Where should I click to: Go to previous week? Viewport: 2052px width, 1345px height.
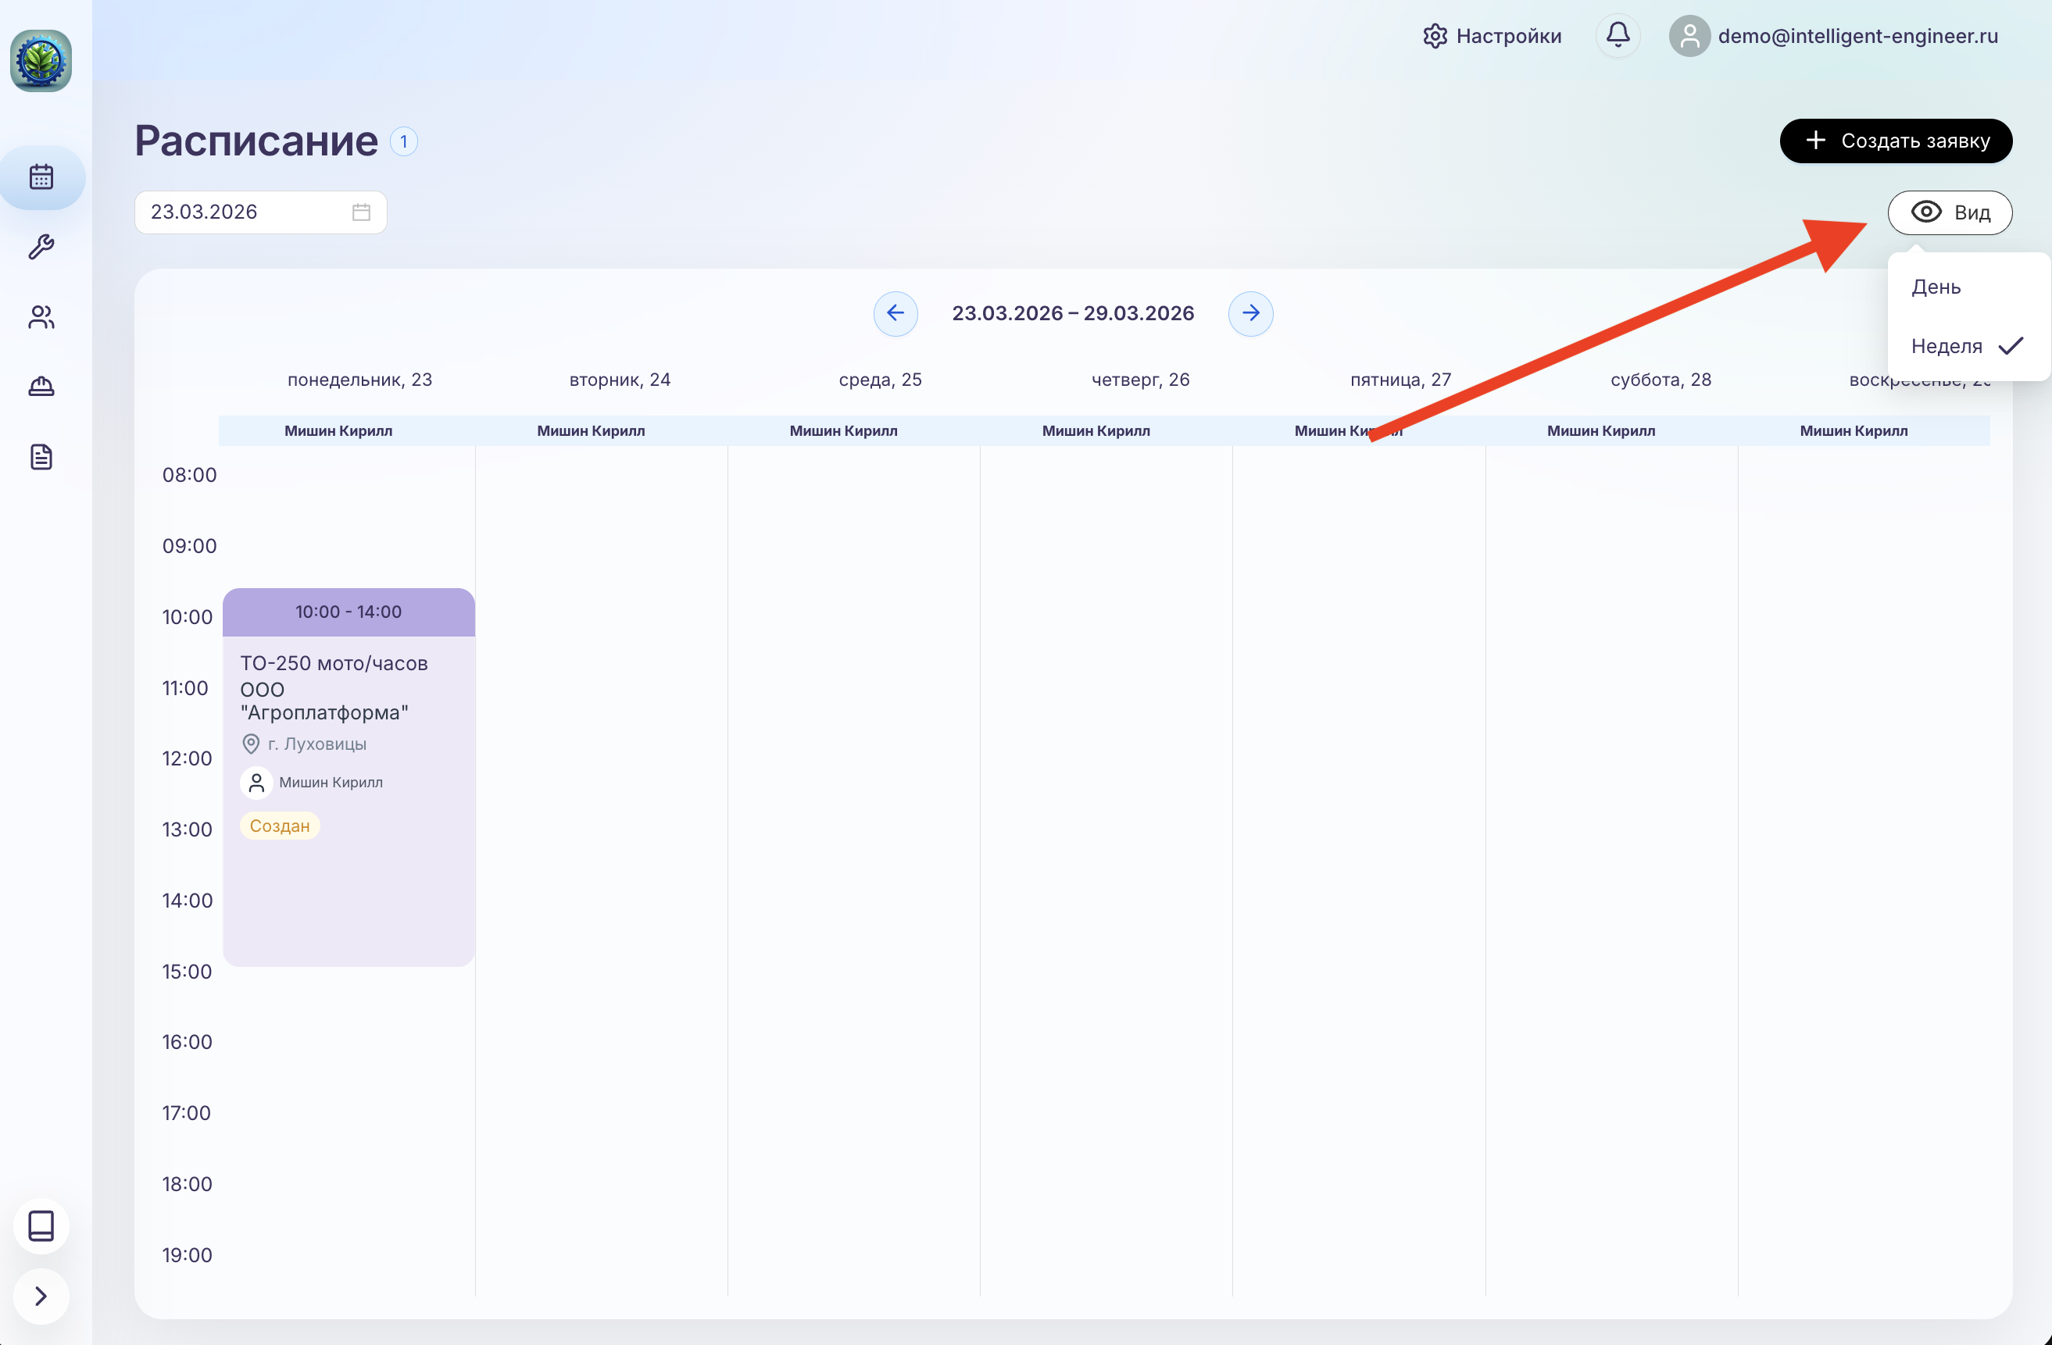pyautogui.click(x=895, y=312)
